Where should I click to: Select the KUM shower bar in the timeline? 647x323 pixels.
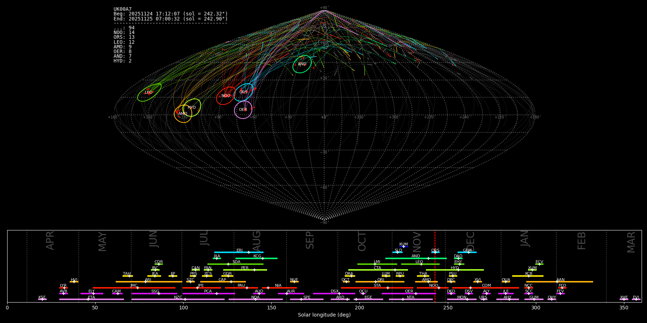tap(404, 247)
